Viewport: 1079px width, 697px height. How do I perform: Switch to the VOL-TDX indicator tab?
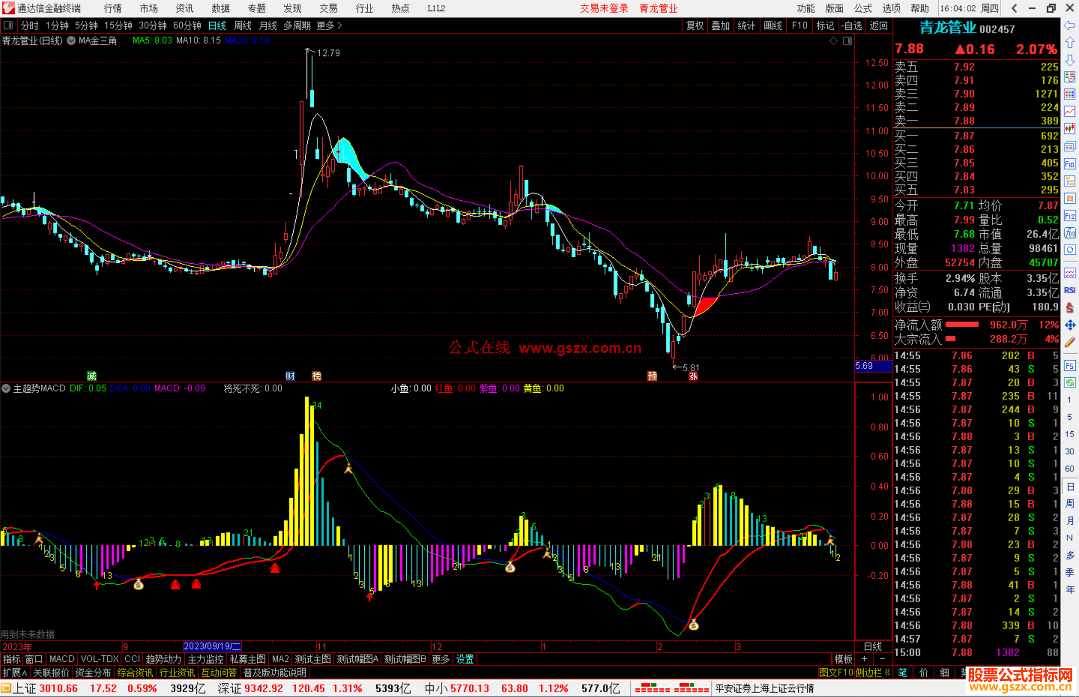(x=99, y=659)
